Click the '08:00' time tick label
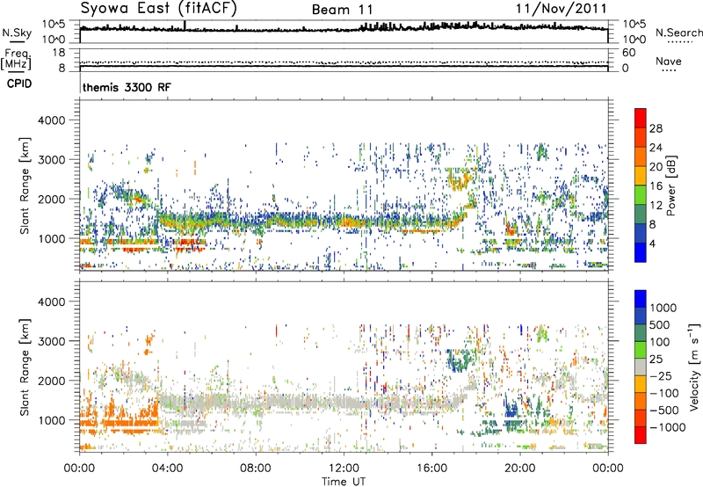This screenshot has width=703, height=487. point(256,469)
